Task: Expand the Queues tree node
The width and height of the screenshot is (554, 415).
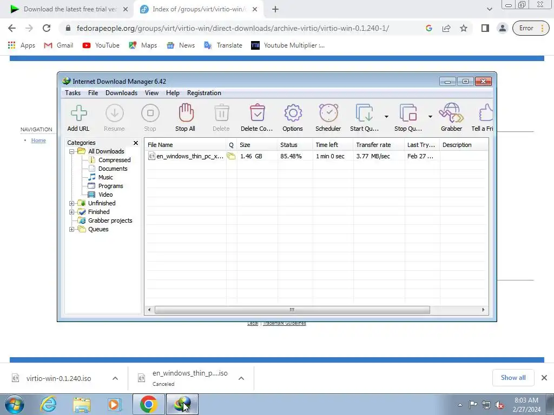Action: [x=72, y=229]
